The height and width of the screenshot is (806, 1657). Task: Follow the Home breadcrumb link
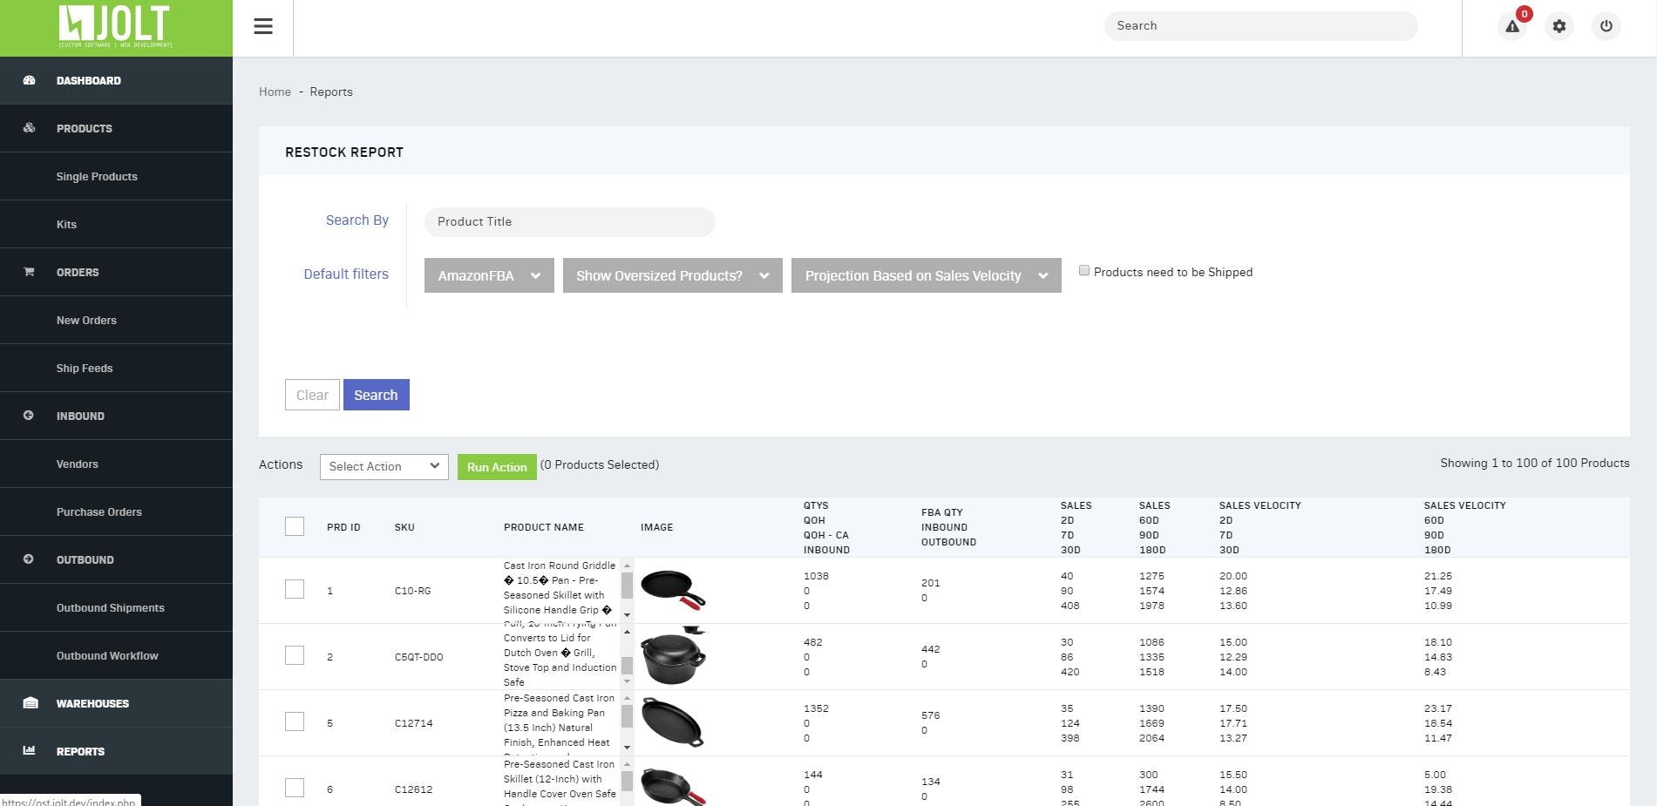tap(275, 91)
